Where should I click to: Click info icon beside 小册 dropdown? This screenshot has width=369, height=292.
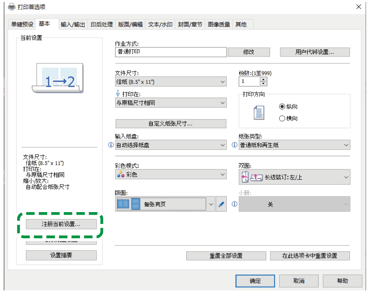[x=235, y=205]
